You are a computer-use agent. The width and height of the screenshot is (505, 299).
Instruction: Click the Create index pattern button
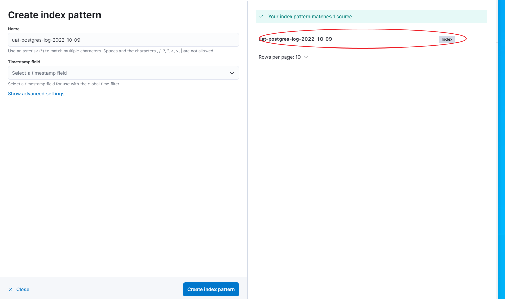pyautogui.click(x=211, y=289)
